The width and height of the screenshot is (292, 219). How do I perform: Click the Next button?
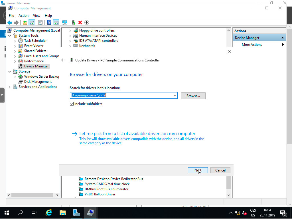click(x=198, y=170)
